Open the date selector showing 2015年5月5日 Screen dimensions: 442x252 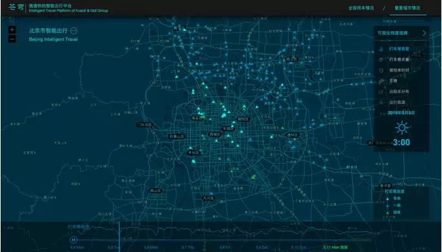(401, 113)
